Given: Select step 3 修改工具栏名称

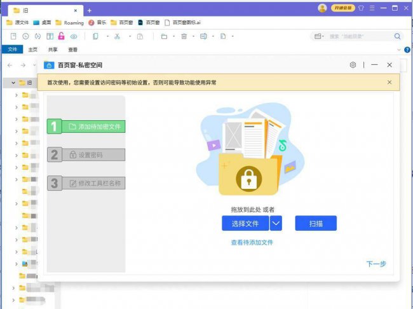Looking at the screenshot, I should click(86, 183).
